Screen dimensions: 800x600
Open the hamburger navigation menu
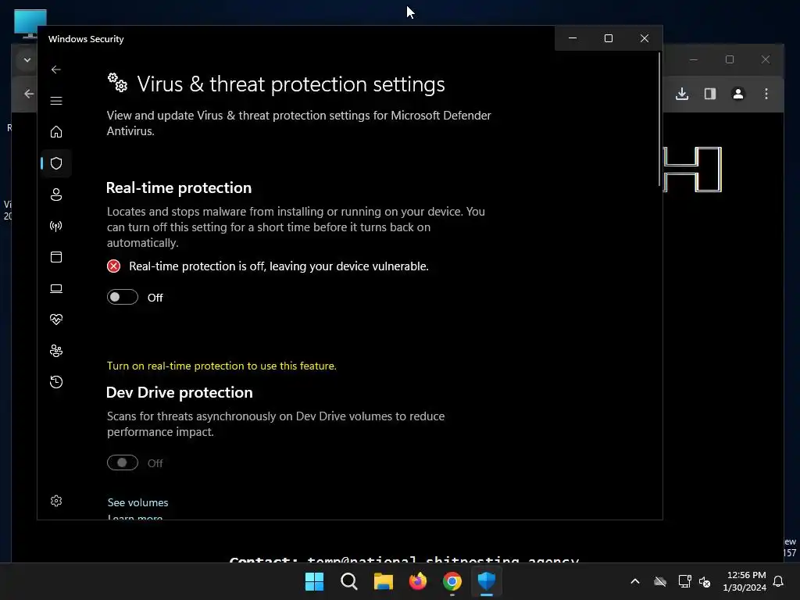56,101
